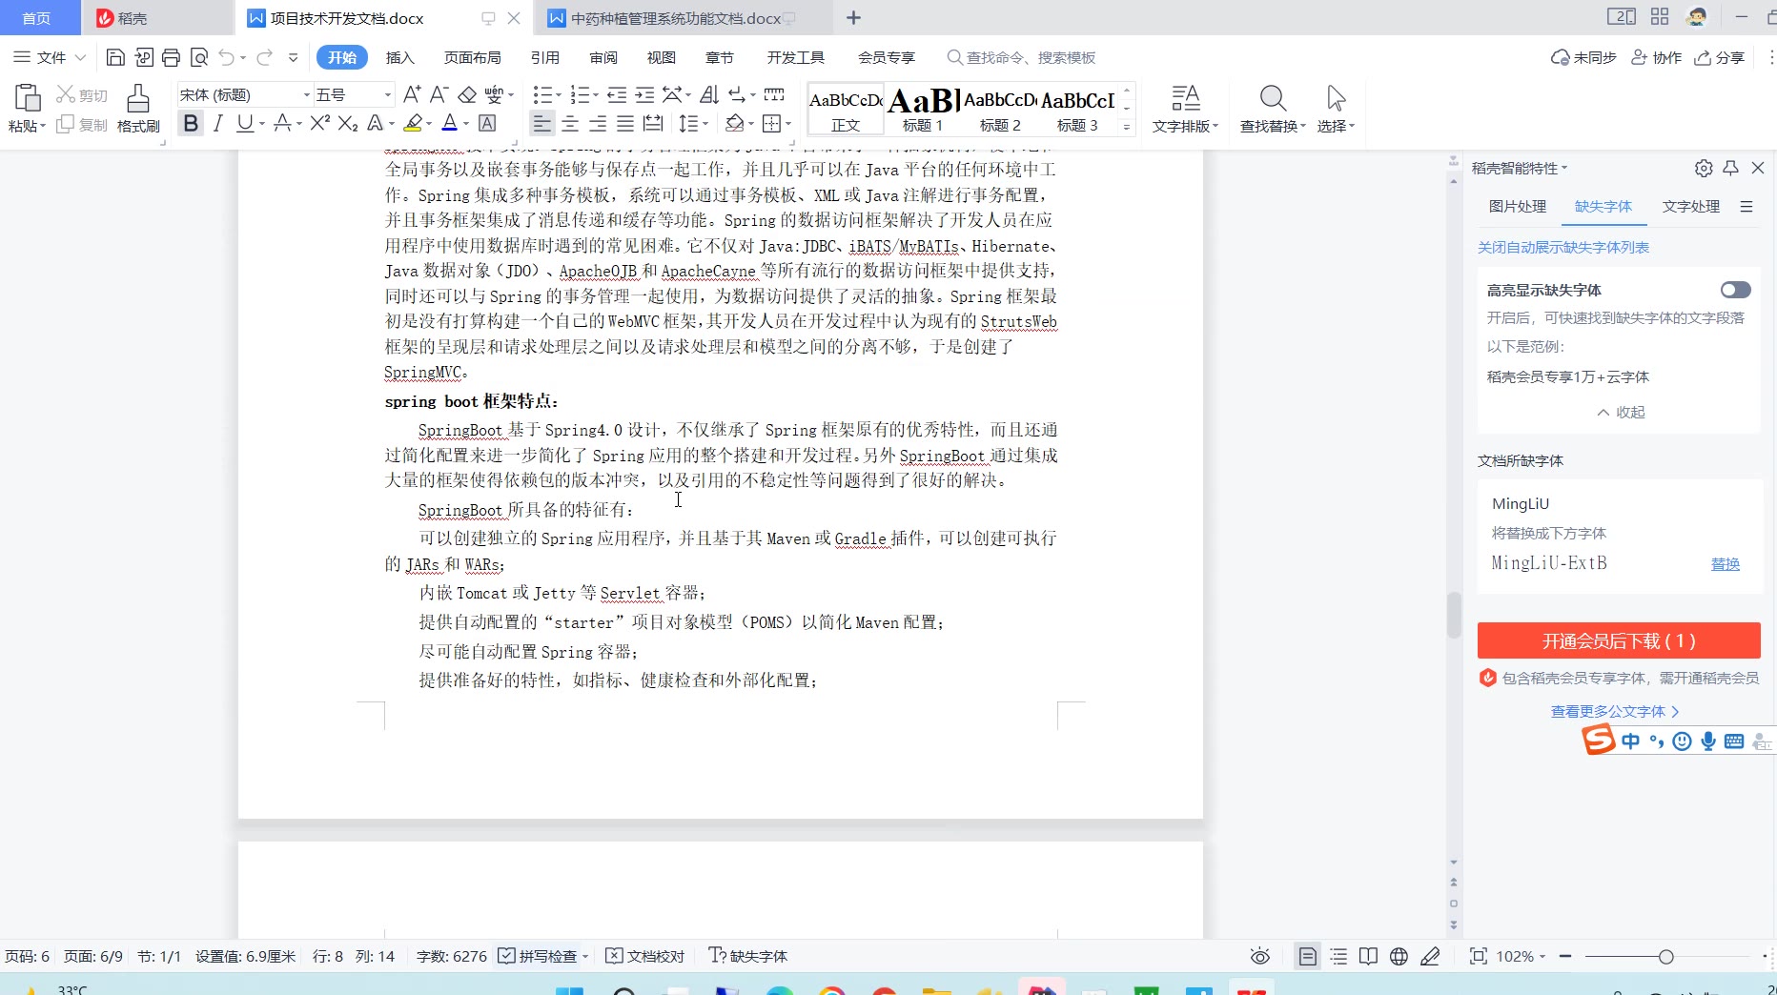Pin the side panel
Screen dimensions: 1777x995
tap(1731, 168)
